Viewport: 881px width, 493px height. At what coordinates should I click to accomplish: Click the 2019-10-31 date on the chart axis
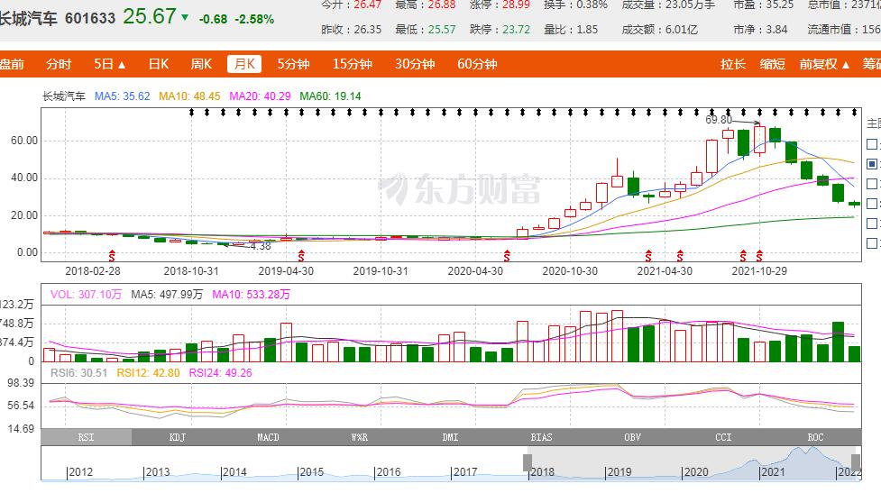pyautogui.click(x=381, y=271)
